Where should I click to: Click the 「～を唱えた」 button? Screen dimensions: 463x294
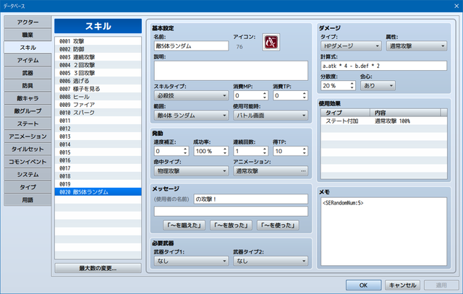click(184, 225)
